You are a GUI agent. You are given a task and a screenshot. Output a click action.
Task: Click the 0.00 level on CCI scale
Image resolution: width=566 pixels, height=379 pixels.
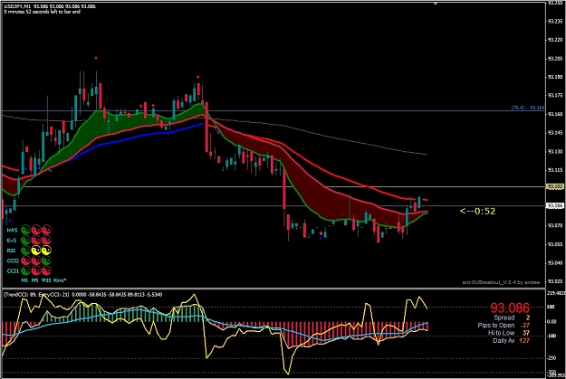tap(553, 322)
